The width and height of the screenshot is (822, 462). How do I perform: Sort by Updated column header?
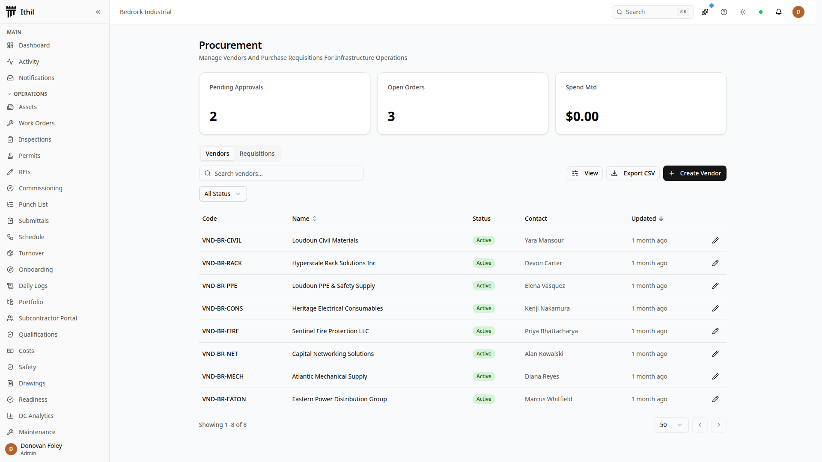click(647, 219)
